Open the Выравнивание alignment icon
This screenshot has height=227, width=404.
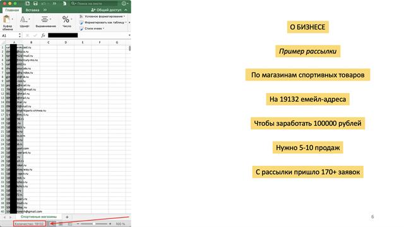point(45,19)
